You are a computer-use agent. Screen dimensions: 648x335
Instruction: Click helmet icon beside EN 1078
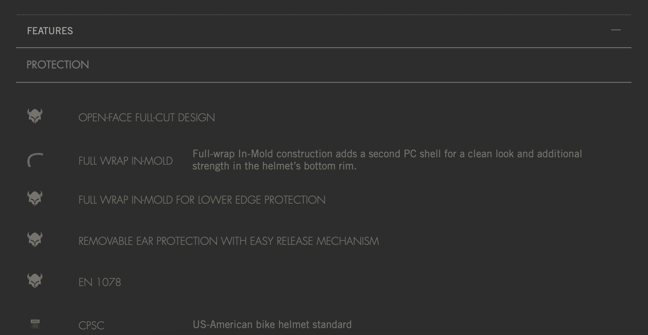(35, 280)
